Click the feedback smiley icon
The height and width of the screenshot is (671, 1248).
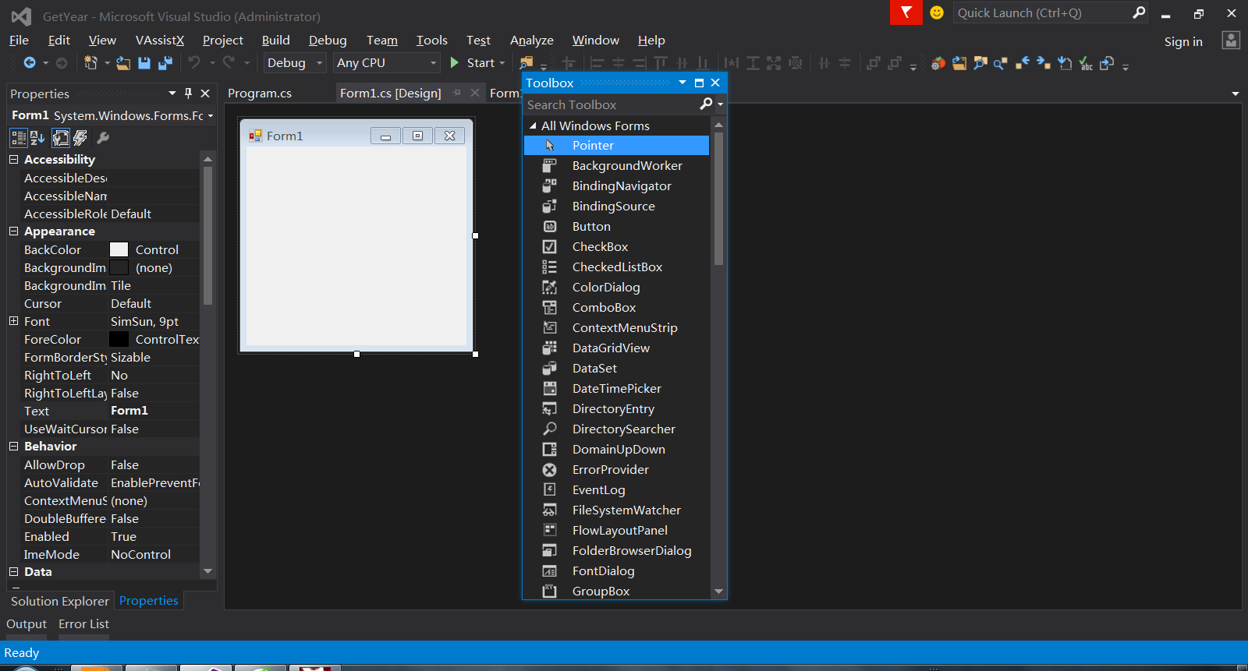pyautogui.click(x=937, y=12)
